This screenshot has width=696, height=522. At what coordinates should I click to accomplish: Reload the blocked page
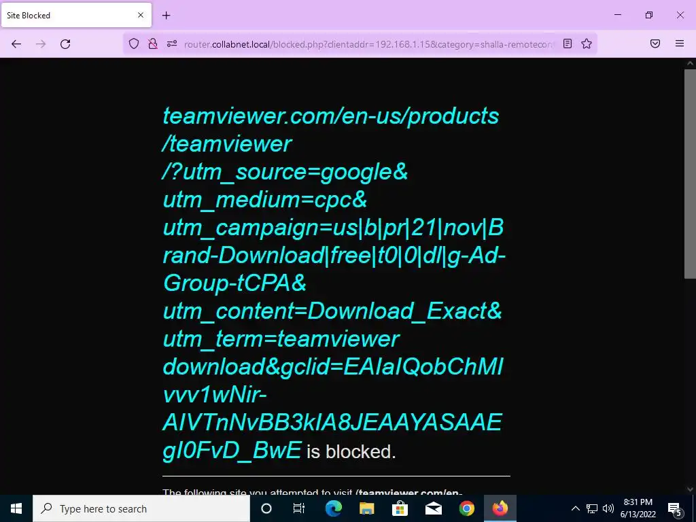point(65,44)
